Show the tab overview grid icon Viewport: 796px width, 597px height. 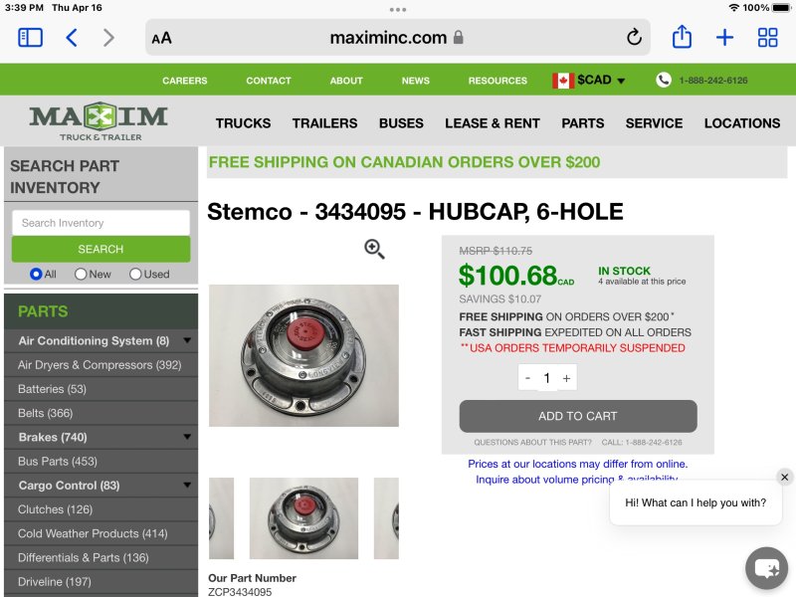coord(767,38)
